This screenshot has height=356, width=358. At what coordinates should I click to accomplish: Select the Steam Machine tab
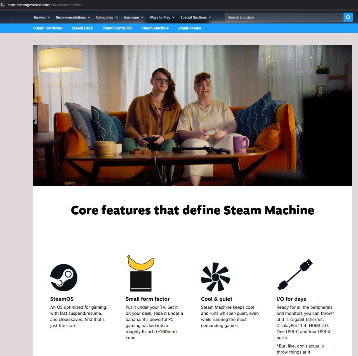[x=155, y=28]
